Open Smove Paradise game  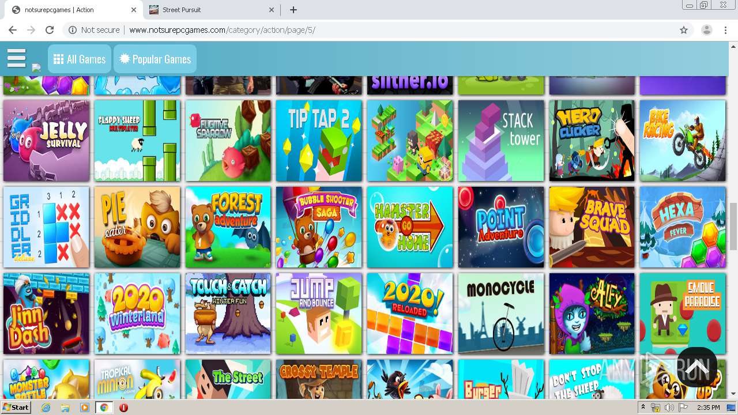[683, 314]
